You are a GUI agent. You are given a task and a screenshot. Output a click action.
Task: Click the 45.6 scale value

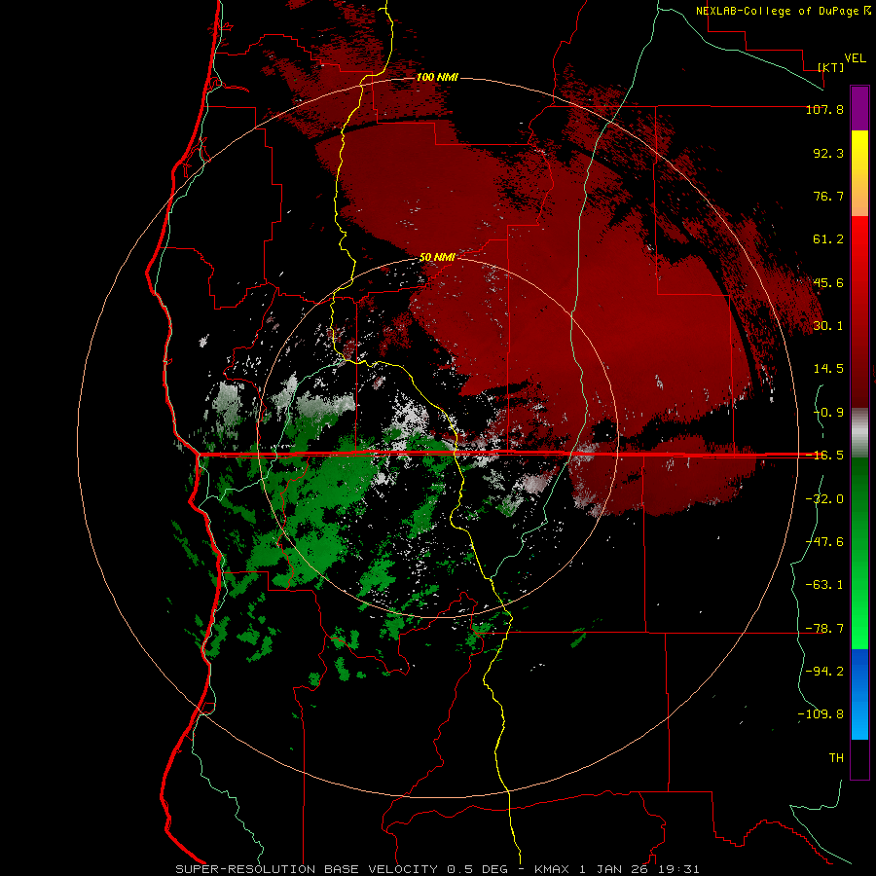pos(828,282)
